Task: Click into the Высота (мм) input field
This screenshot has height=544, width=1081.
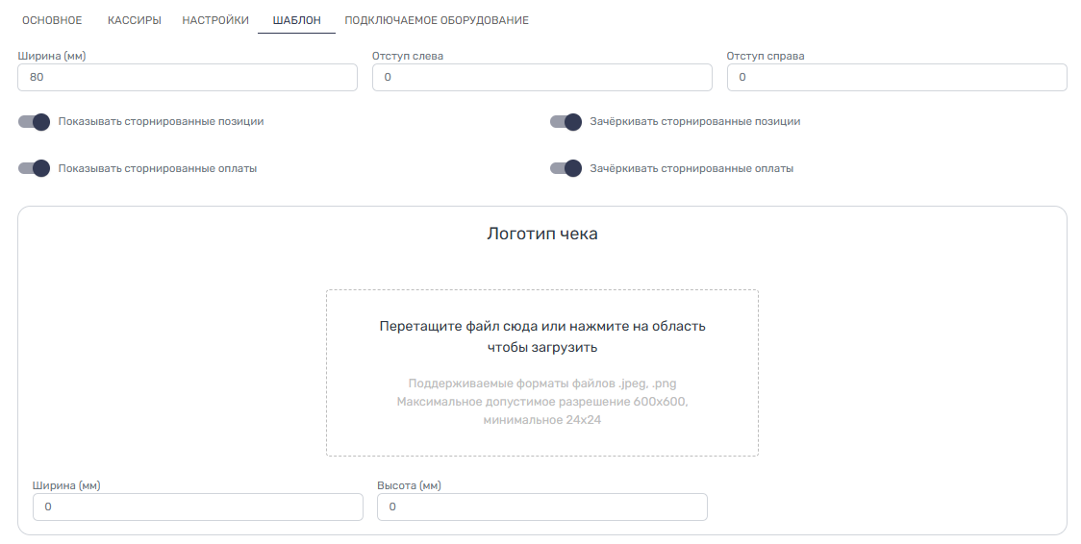Action: (x=541, y=507)
